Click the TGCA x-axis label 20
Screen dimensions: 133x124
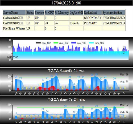tap(97, 122)
